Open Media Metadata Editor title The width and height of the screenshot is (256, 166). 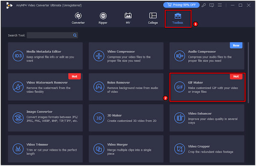(x=44, y=52)
